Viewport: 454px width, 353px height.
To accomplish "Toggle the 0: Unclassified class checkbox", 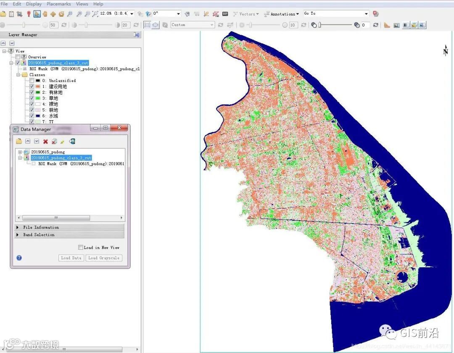I will [32, 80].
